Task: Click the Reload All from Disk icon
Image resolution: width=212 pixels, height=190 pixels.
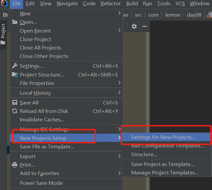Action: pyautogui.click(x=15, y=111)
